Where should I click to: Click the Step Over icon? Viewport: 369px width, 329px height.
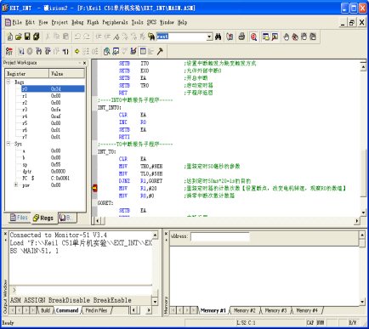(x=48, y=51)
